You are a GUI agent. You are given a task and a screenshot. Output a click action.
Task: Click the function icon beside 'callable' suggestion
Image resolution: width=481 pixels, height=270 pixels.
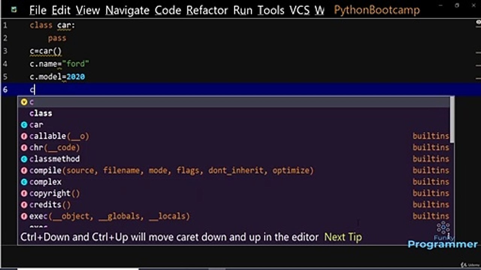[24, 136]
